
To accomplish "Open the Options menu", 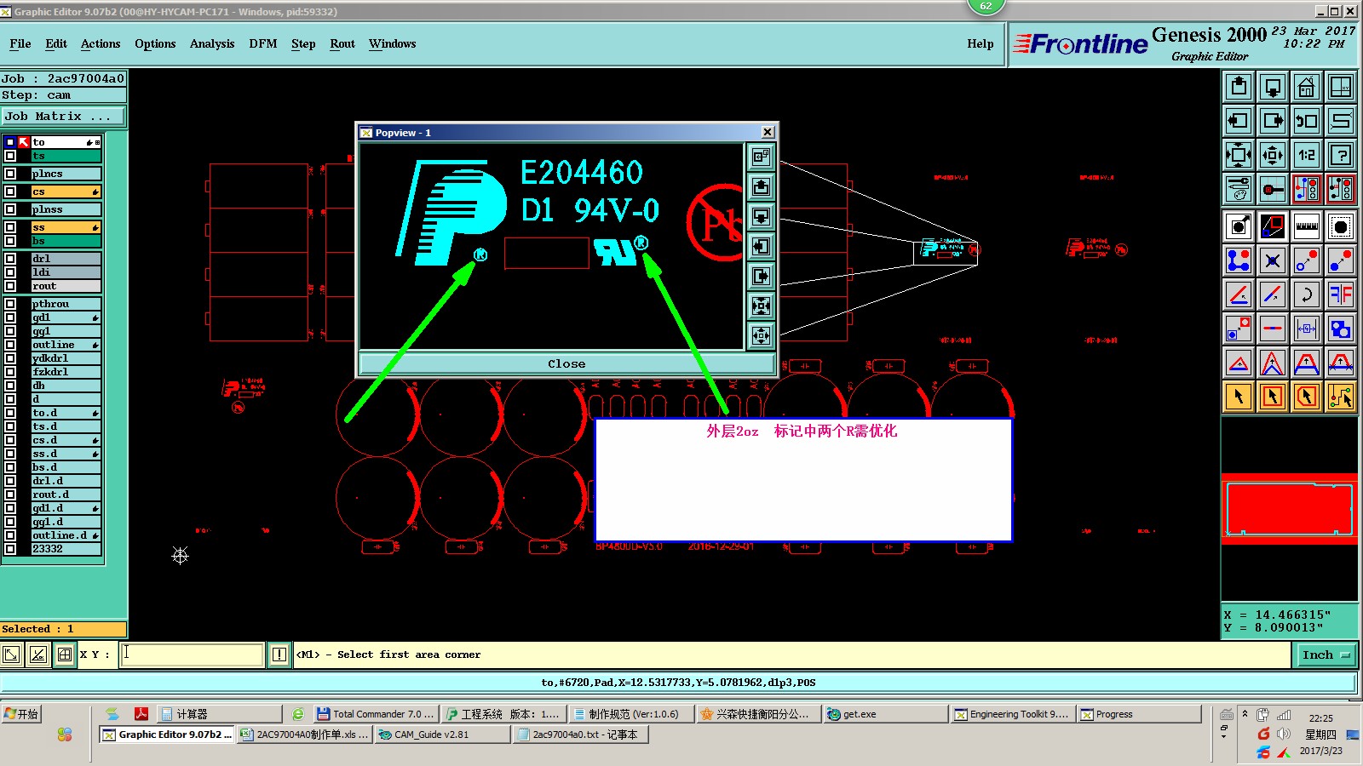I will point(155,43).
